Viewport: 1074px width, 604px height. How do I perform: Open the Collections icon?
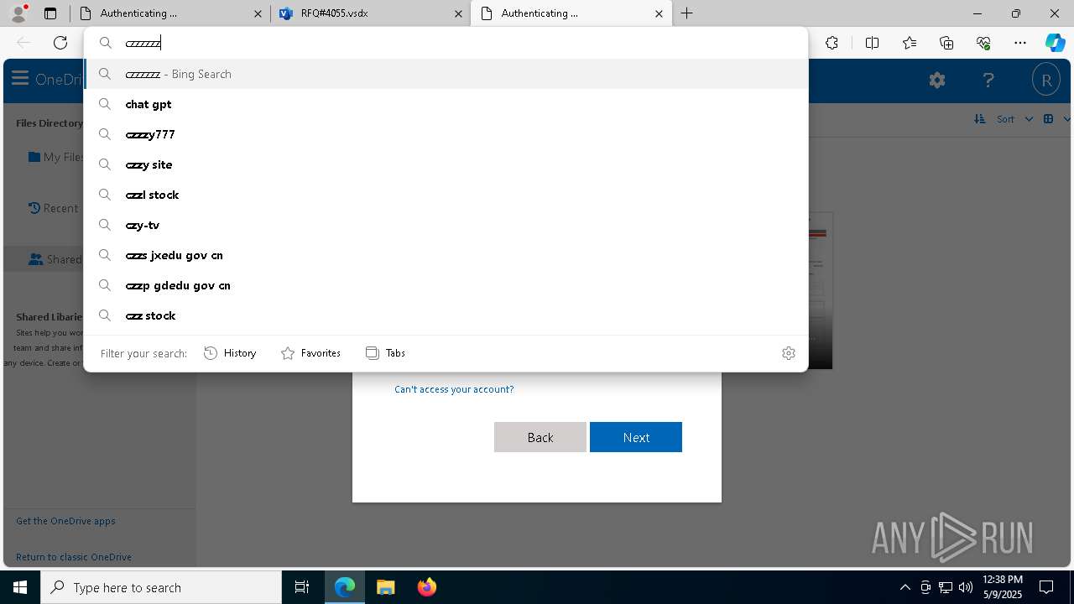tap(946, 43)
